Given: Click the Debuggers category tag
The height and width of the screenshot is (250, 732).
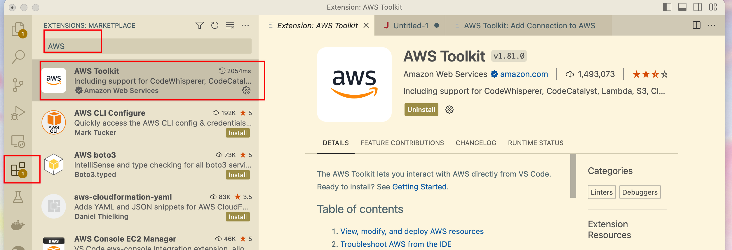Looking at the screenshot, I should click(640, 192).
